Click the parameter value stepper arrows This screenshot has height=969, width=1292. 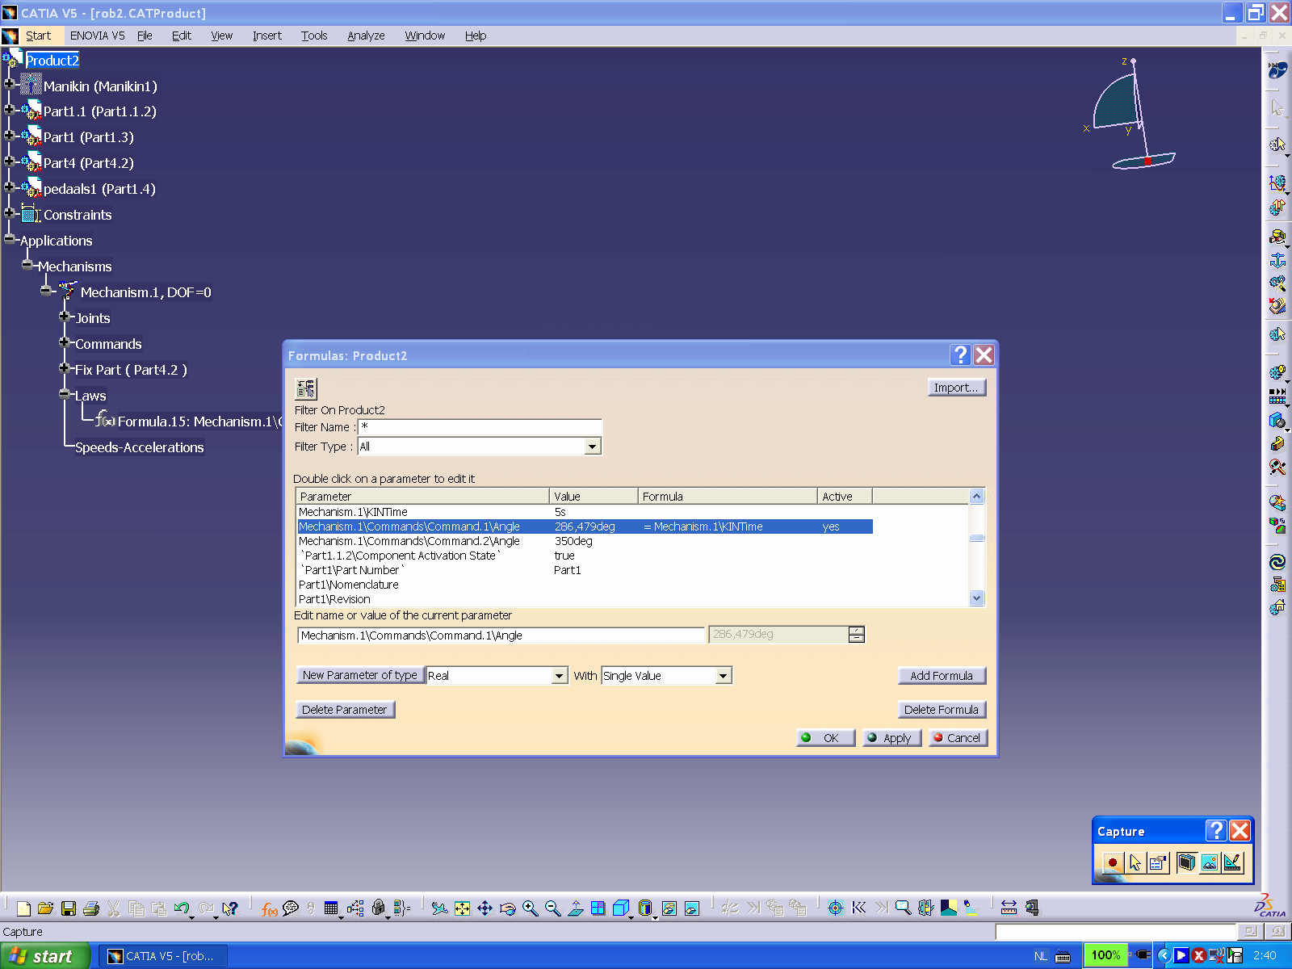coord(857,635)
